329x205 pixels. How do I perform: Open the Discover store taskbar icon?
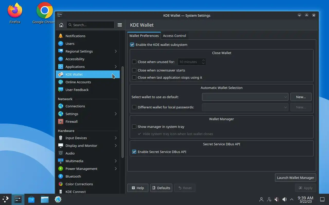[31, 199]
